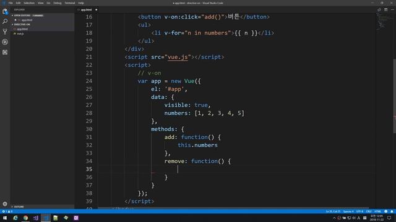
Task: Open the Edit menu
Action: [18, 3]
